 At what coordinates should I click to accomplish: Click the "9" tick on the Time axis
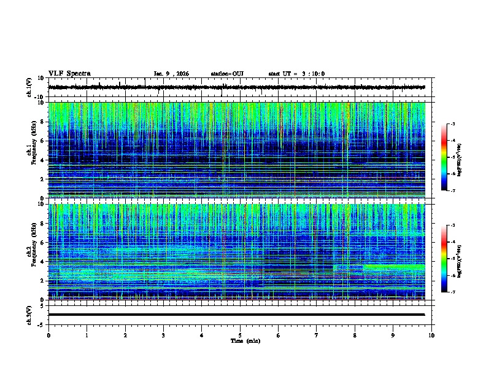(x=393, y=335)
